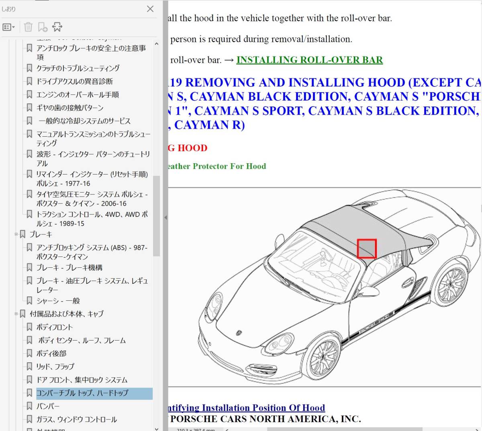Select the ブレーキ parent bookmark

pyautogui.click(x=41, y=234)
